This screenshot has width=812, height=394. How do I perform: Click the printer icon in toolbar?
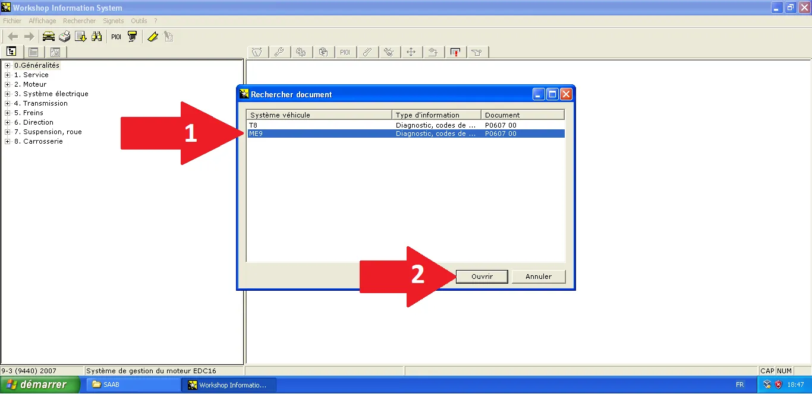pyautogui.click(x=64, y=37)
